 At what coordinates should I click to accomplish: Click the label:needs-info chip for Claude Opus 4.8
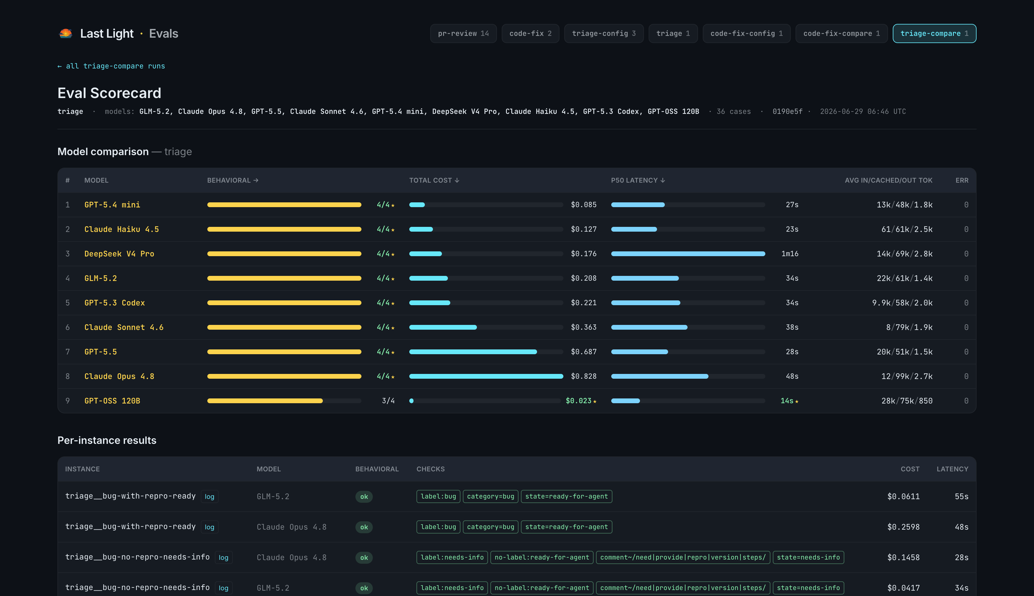452,557
